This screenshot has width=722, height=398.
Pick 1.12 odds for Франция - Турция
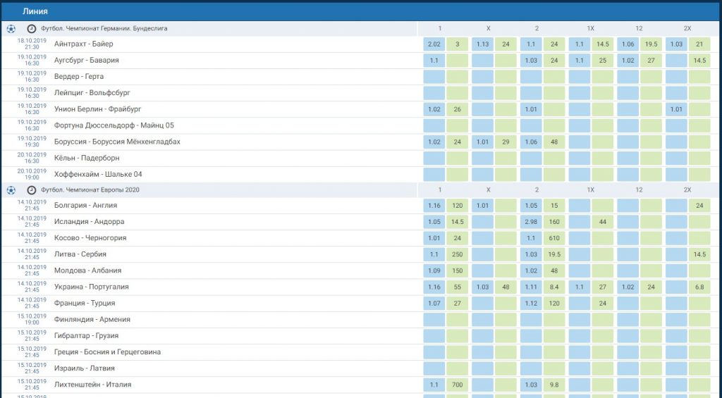(531, 303)
